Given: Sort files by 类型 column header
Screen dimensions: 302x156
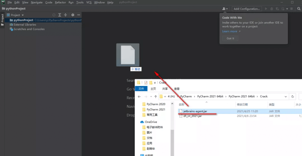Looking at the screenshot, I should 272,104.
